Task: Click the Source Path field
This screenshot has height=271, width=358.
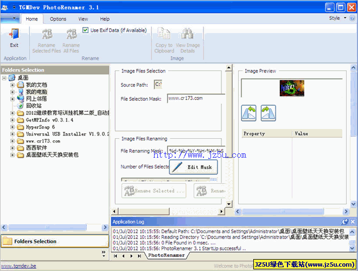Action: [158, 84]
